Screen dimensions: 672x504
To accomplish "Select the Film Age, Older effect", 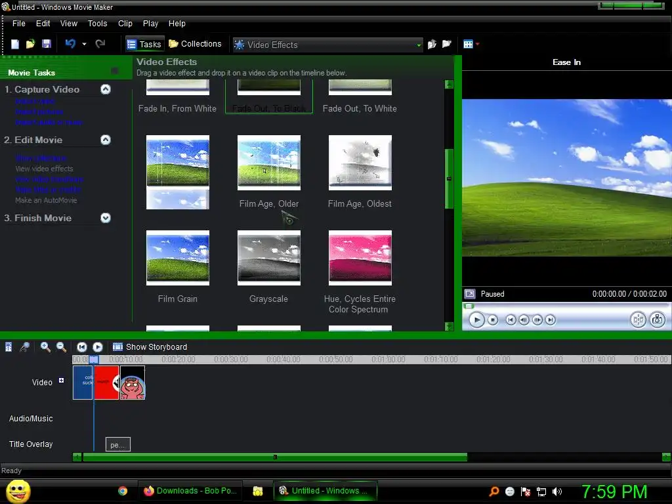I will pos(268,163).
